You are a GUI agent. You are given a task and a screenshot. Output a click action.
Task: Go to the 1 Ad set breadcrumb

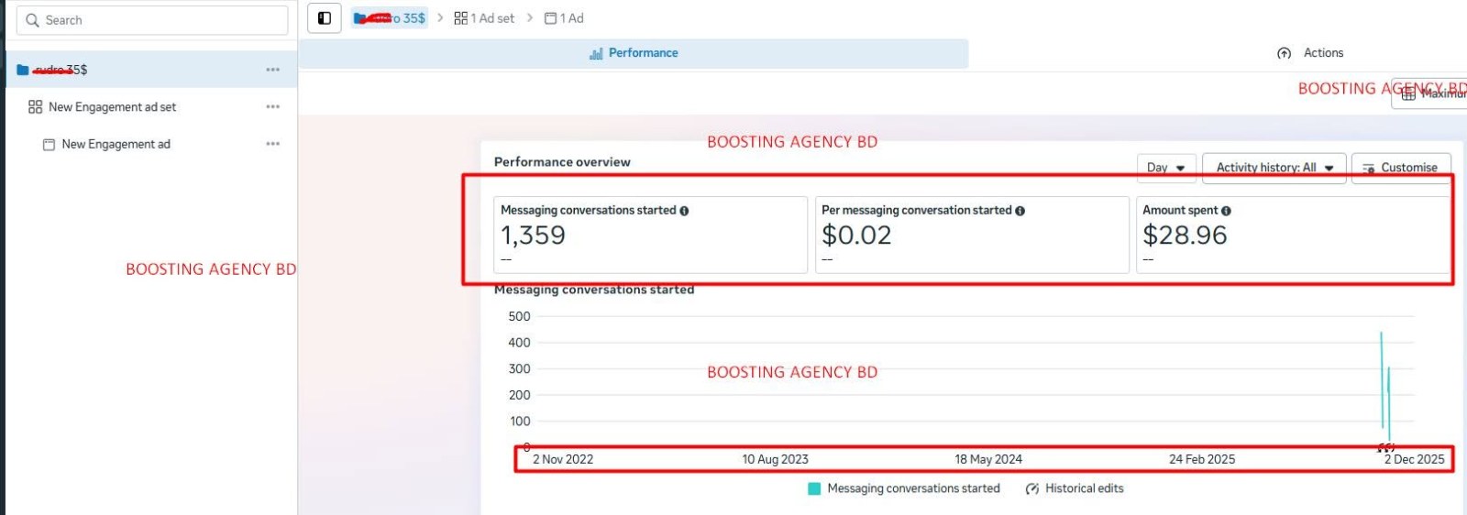[x=485, y=18]
